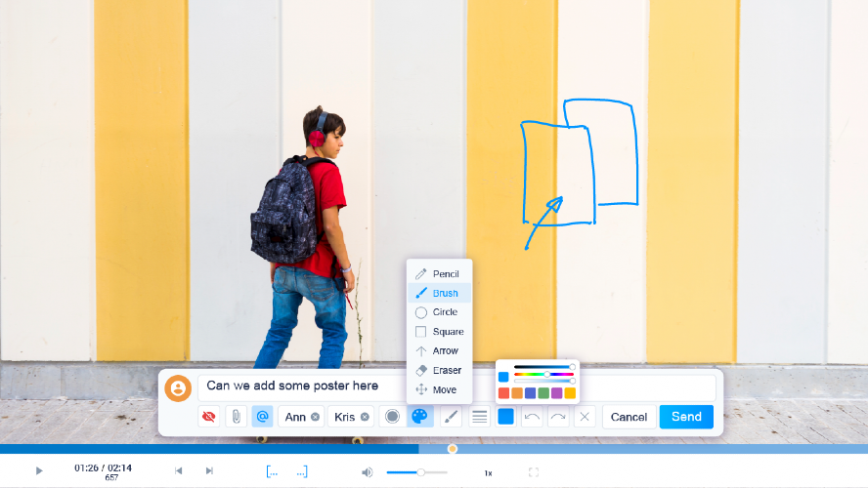Mute the volume speaker icon
Screen dimensions: 868x488
[367, 472]
